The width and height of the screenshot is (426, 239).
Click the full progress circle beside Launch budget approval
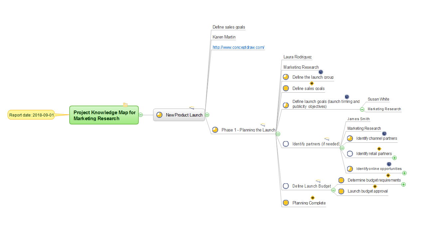[341, 191]
